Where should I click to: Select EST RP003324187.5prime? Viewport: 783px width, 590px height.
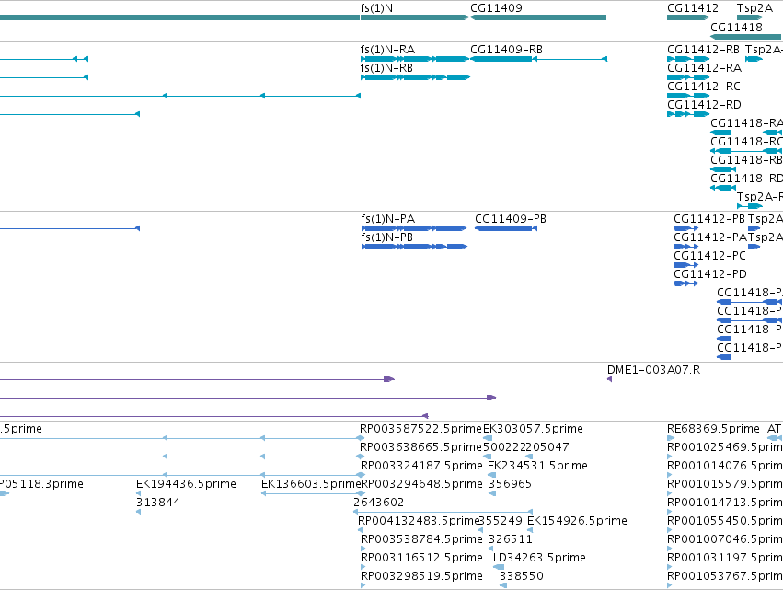(421, 466)
